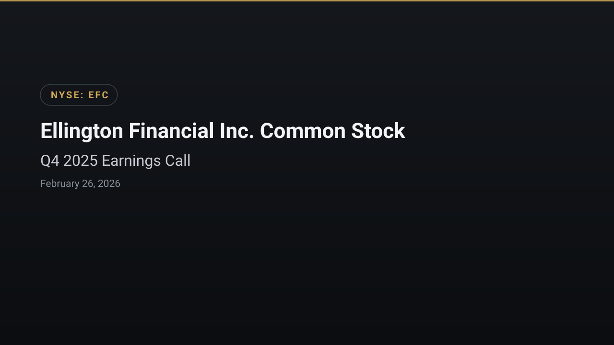614x345 pixels.
Task: Select 2025 in the subtitle line
Action: click(x=81, y=161)
